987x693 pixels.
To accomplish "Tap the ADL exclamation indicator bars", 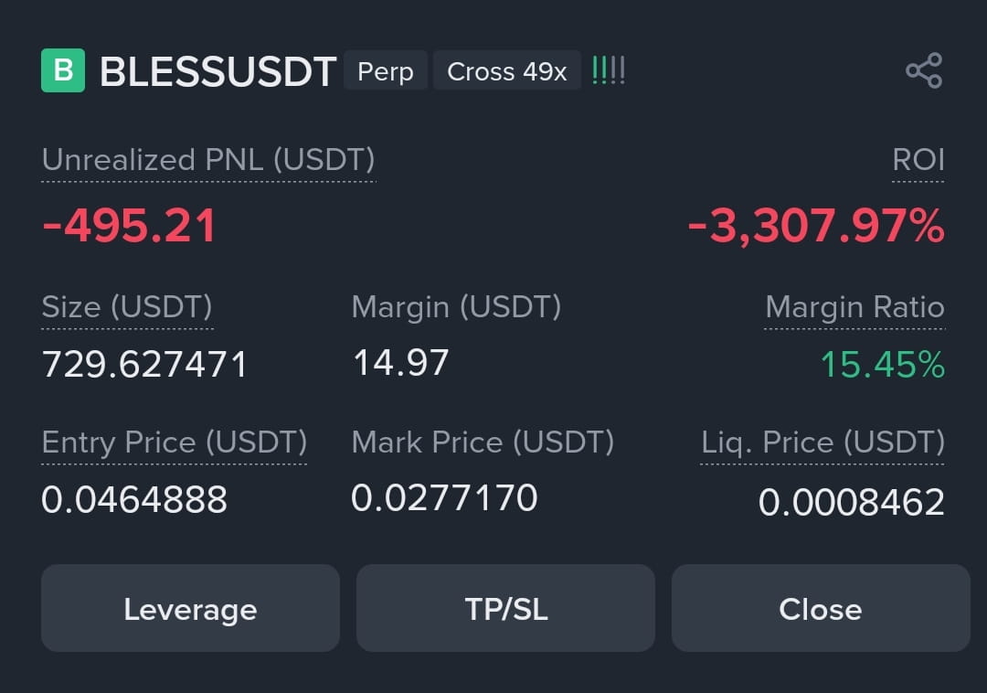I will 609,70.
